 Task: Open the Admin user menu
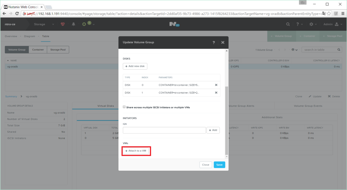pos(333,24)
